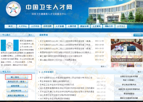Open 各考区卫生专业技术资格证书领取方式
Image resolution: width=143 pixels, height=102 pixels.
coord(57,85)
